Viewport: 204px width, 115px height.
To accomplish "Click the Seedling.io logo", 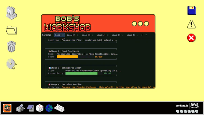I will pos(182,106).
